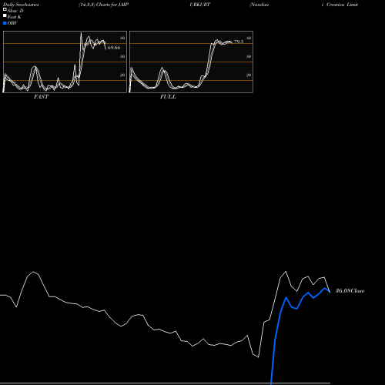The image size is (385, 385).
Task: Select the FULL chart label
Action: [168, 97]
